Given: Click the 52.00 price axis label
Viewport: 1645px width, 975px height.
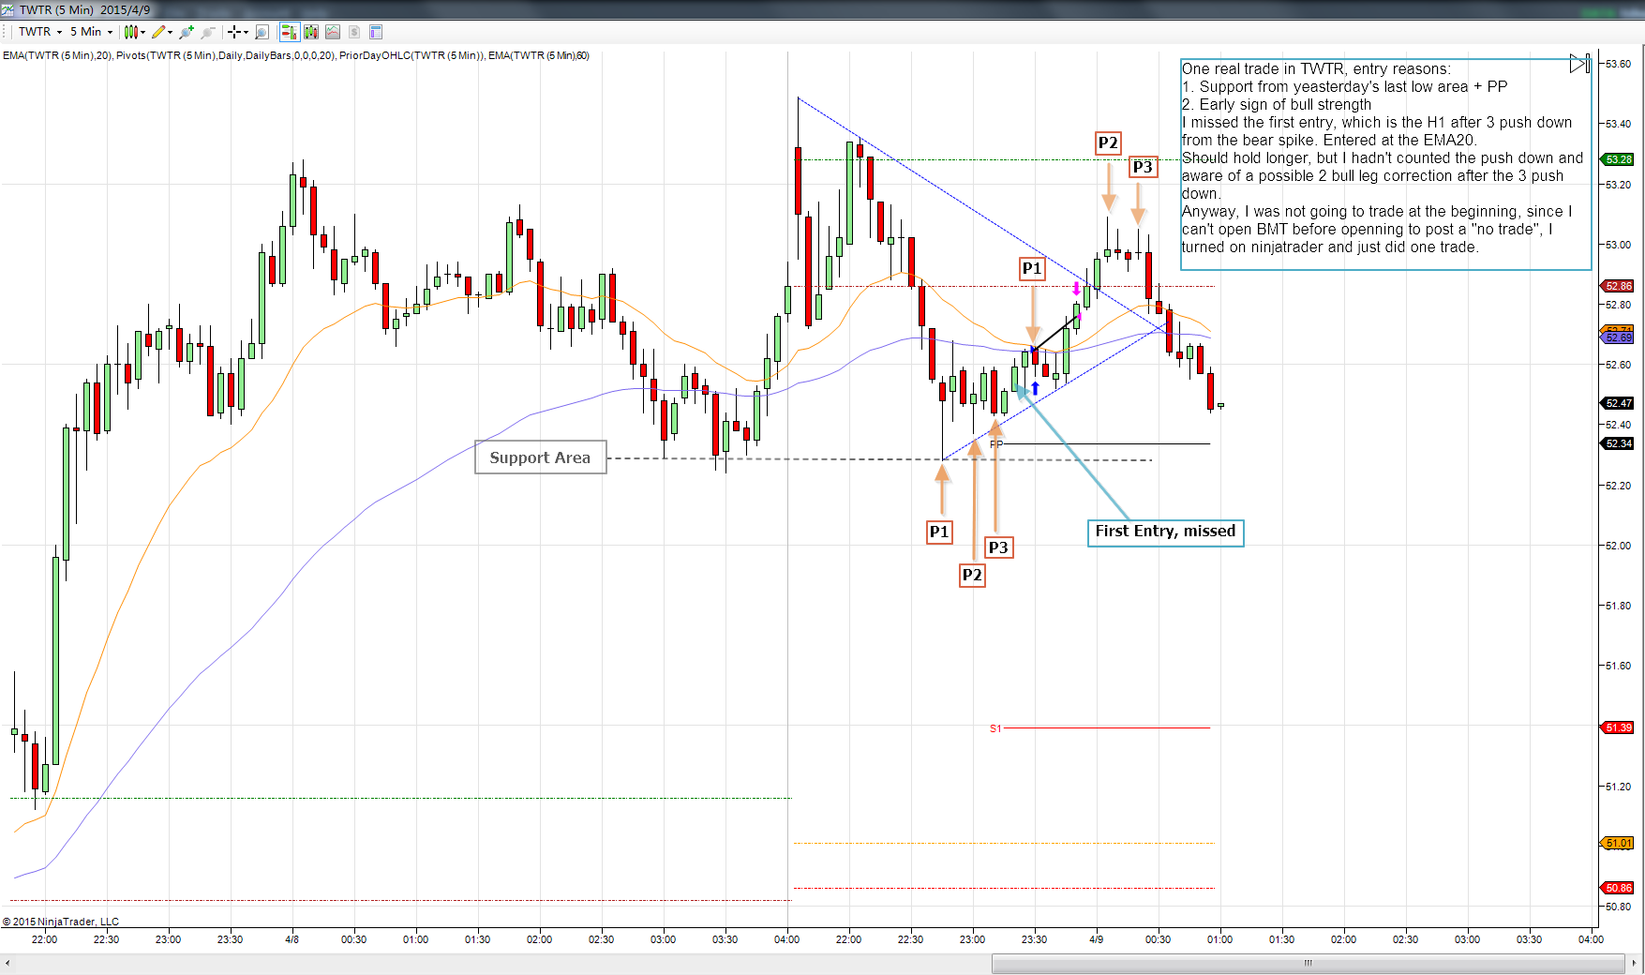Looking at the screenshot, I should point(1618,546).
